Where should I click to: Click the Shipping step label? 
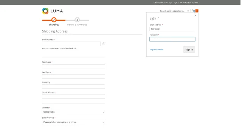54,25
